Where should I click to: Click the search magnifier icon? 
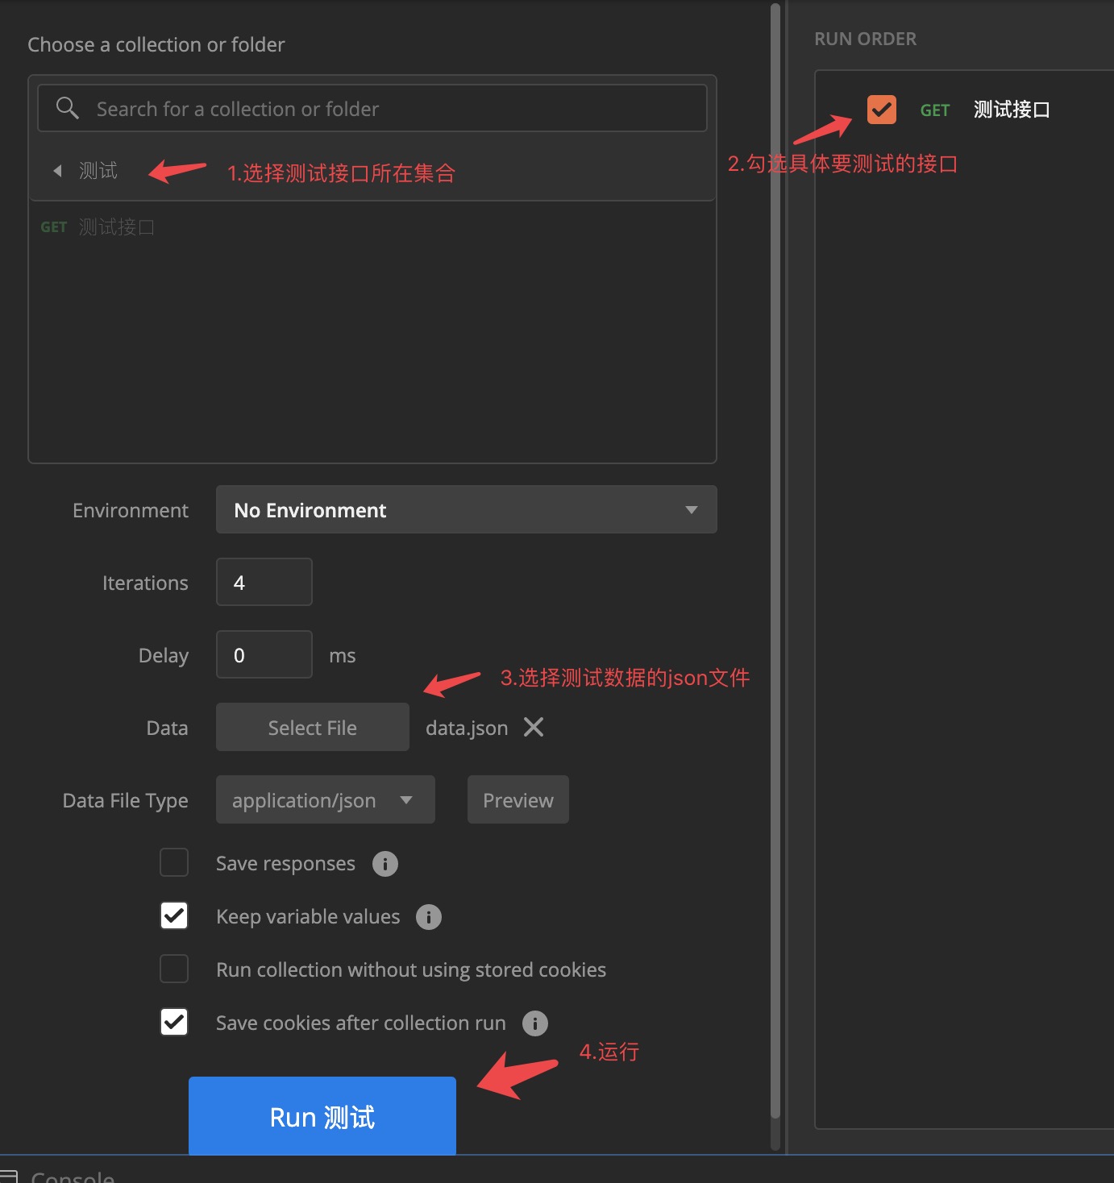(x=68, y=108)
